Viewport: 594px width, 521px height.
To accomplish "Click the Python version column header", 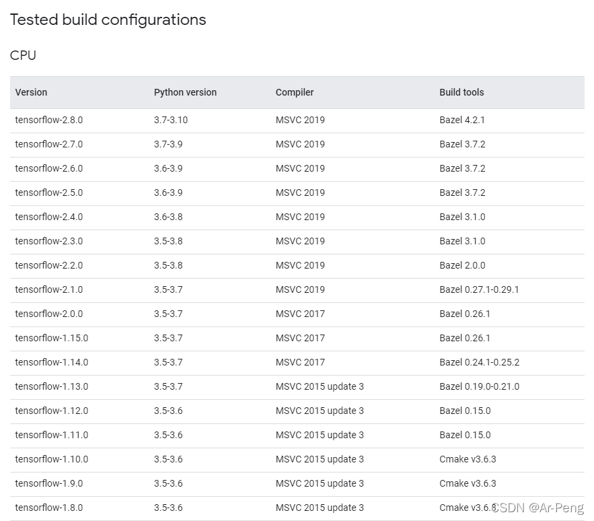I will click(185, 92).
